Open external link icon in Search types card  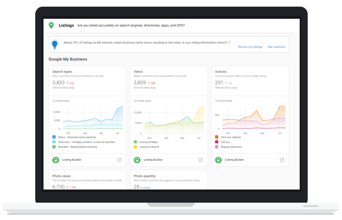pos(119,160)
